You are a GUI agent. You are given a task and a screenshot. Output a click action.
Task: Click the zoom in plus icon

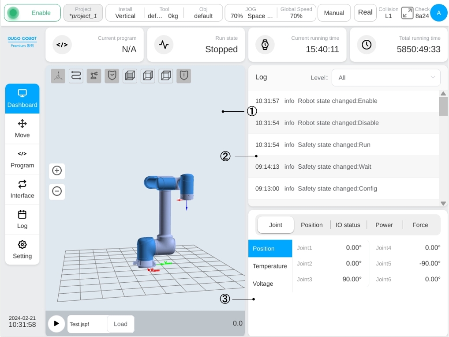click(57, 170)
